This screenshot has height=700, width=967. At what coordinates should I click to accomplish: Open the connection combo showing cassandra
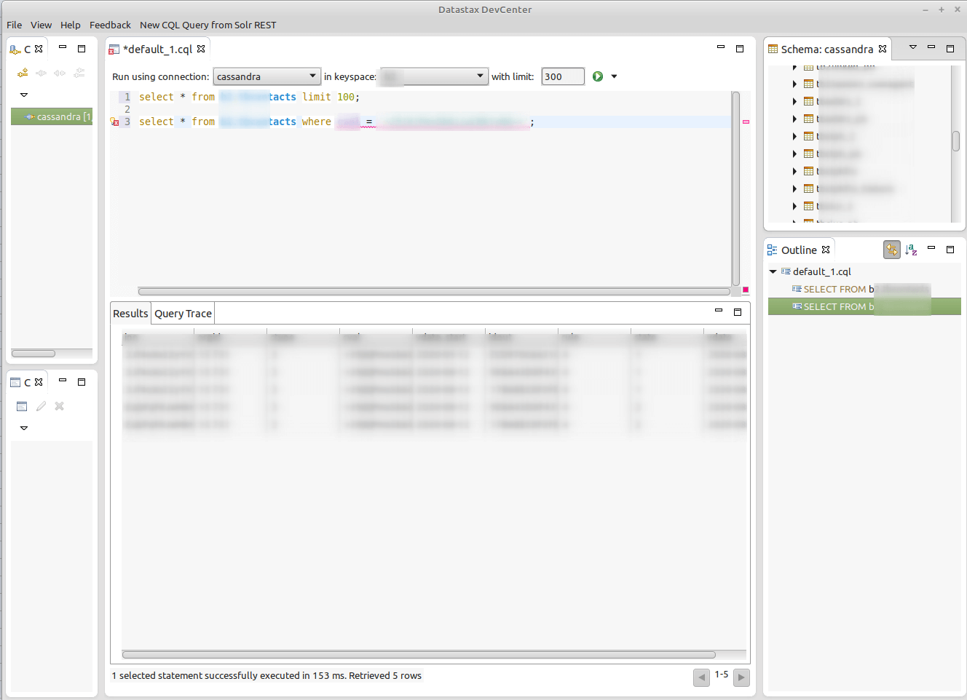(x=267, y=76)
